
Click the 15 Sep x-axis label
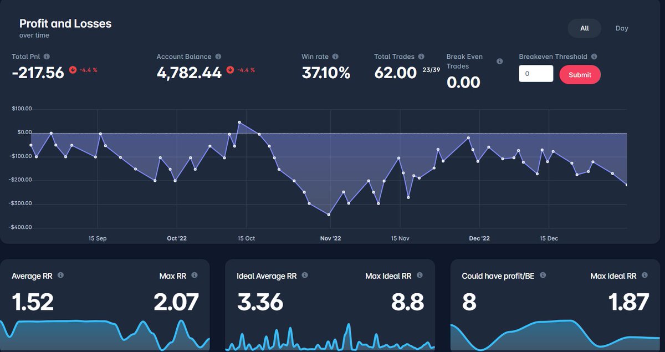98,238
